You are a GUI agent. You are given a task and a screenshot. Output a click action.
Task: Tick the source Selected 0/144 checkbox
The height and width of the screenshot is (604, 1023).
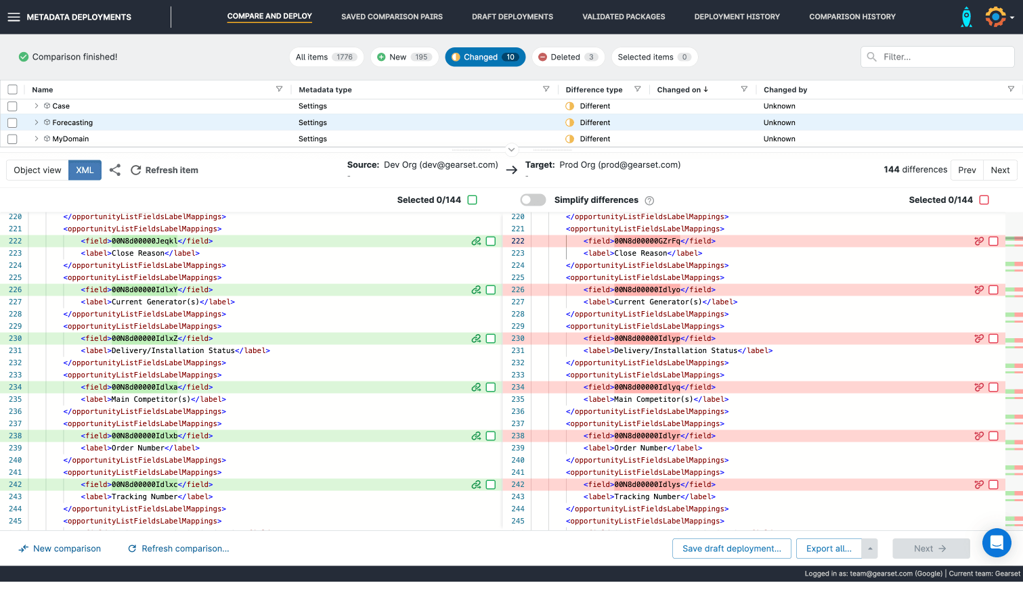click(x=473, y=200)
